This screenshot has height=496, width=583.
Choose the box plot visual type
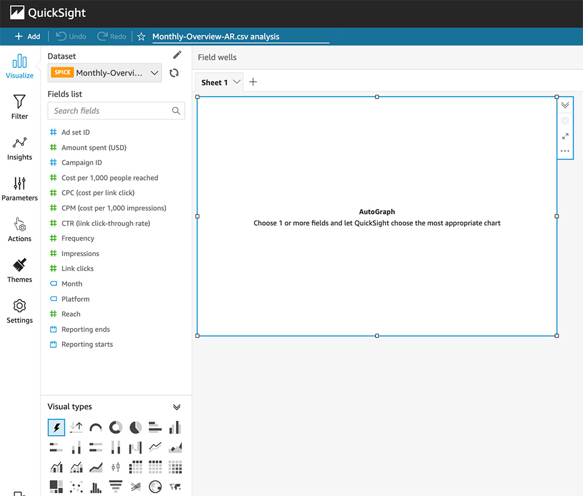[x=115, y=467]
